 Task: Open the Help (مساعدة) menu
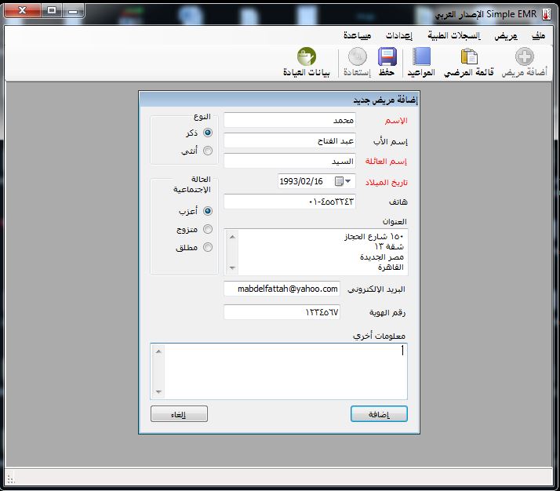[357, 35]
